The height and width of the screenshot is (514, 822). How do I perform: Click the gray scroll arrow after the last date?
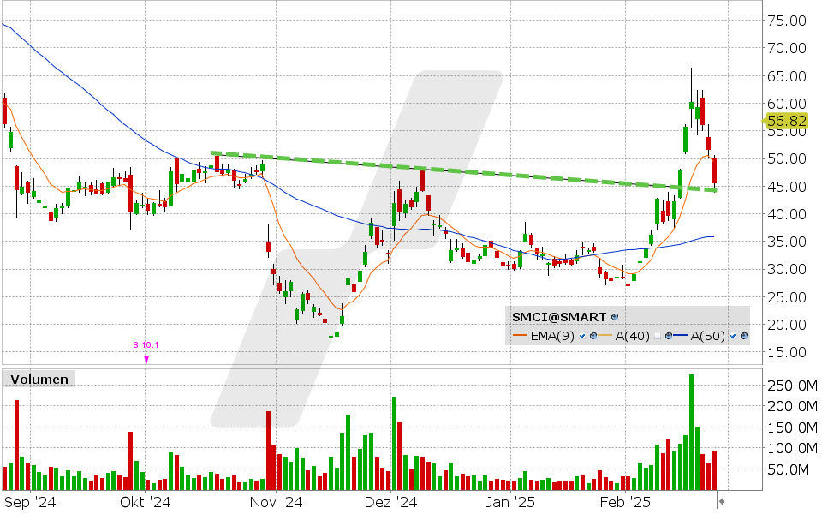(x=721, y=501)
